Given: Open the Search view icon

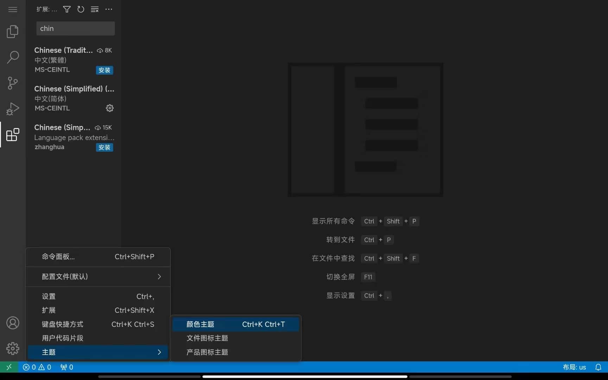Looking at the screenshot, I should click(x=13, y=57).
